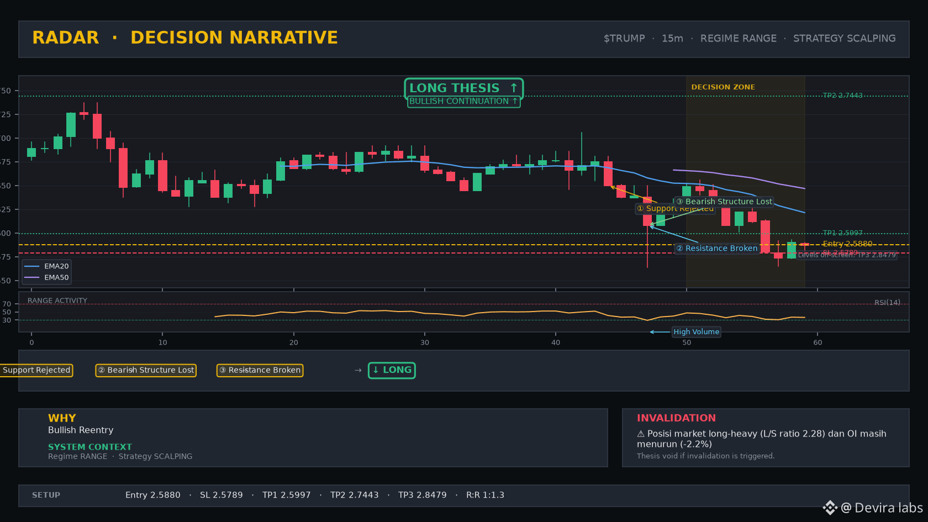Image resolution: width=928 pixels, height=522 pixels.
Task: Click the DECISION ZONE label
Action: 723,87
